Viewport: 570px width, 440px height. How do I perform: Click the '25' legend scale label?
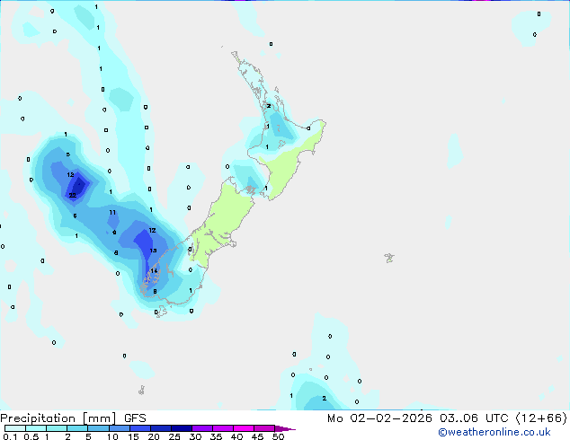point(174,436)
